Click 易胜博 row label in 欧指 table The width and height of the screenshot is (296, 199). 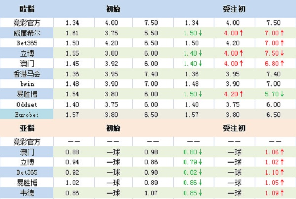pos(27,94)
